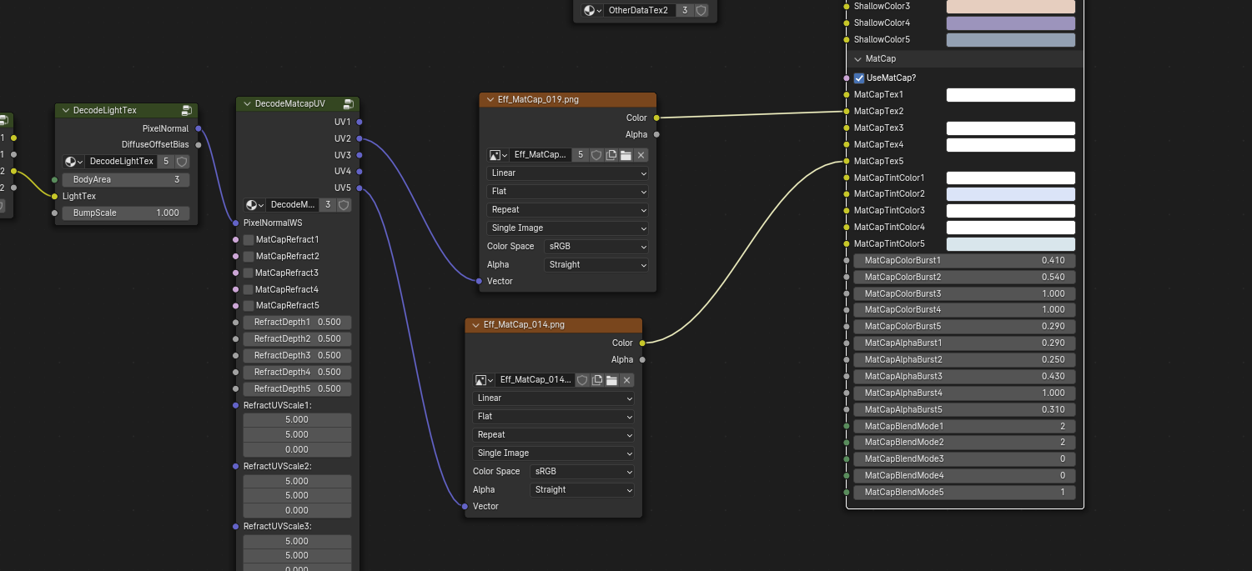The image size is (1252, 571).
Task: Click the MatCapColorBurst1 value field
Action: [x=964, y=260]
